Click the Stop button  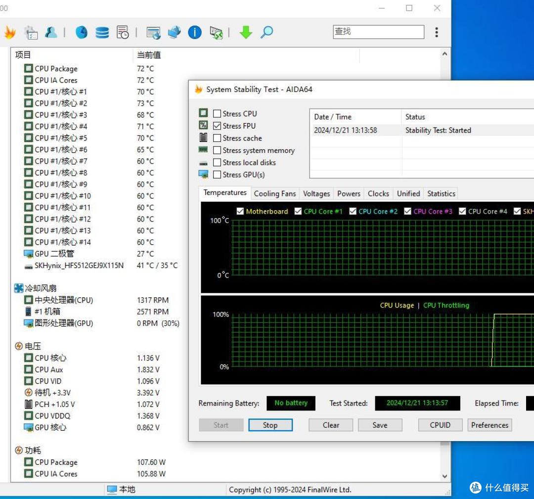[x=270, y=425]
